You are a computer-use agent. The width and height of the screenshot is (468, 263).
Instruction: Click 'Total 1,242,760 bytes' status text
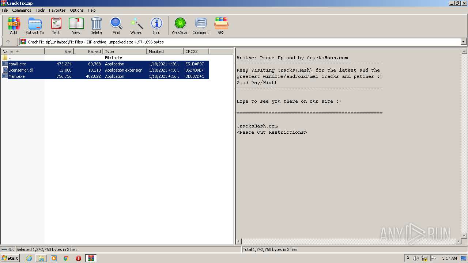pyautogui.click(x=270, y=249)
